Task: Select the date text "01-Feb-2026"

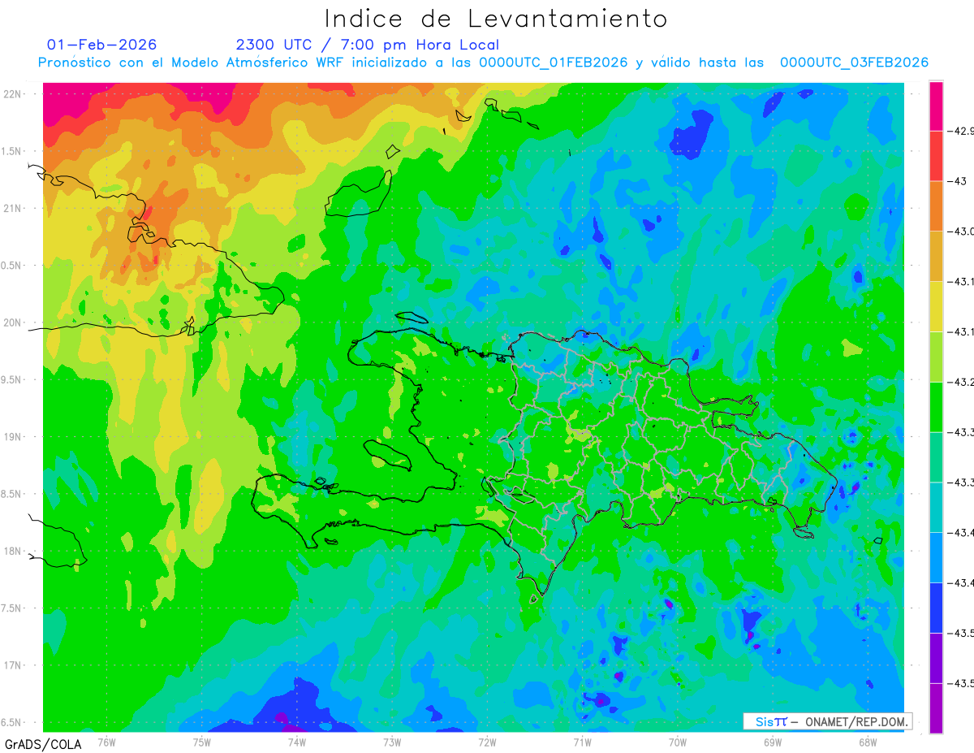Action: (x=102, y=45)
